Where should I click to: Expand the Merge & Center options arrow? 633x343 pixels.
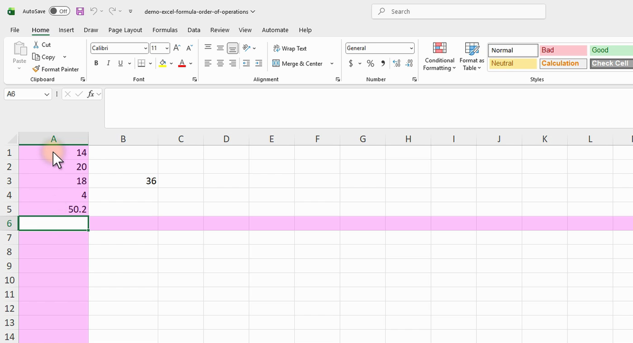(332, 64)
